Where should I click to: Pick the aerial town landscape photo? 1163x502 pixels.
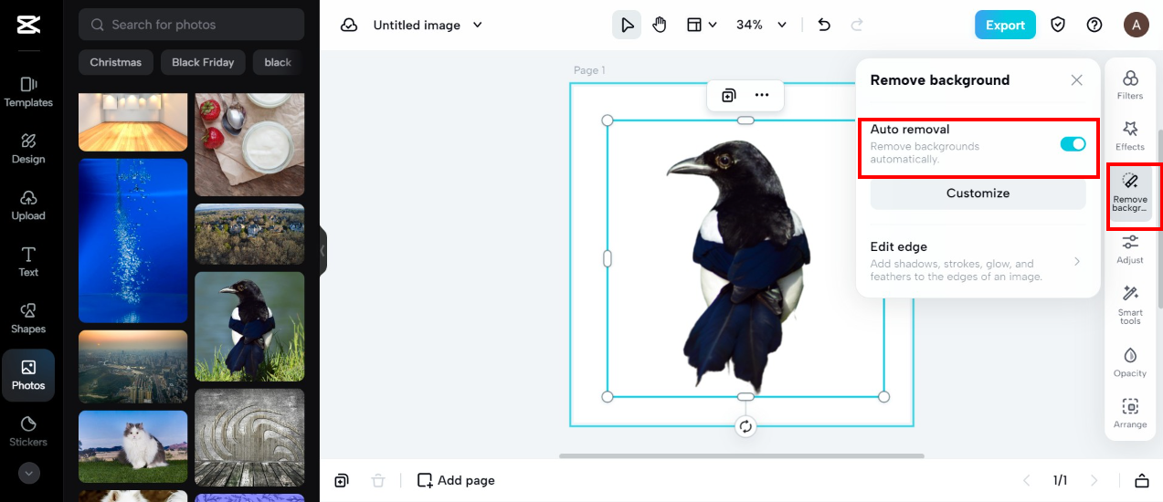(x=249, y=234)
